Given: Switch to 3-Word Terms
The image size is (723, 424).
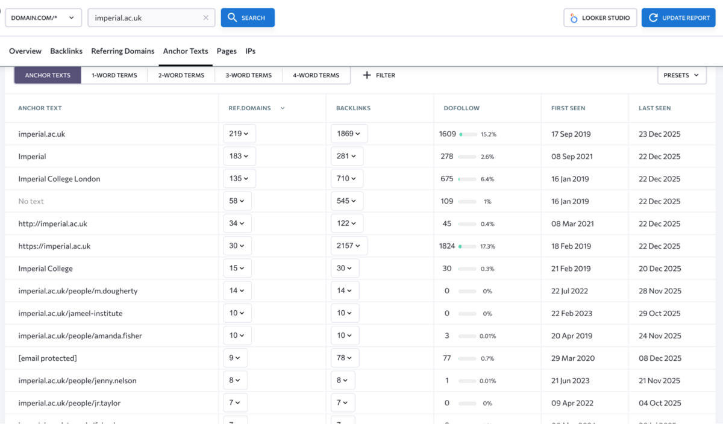Looking at the screenshot, I should (x=249, y=75).
